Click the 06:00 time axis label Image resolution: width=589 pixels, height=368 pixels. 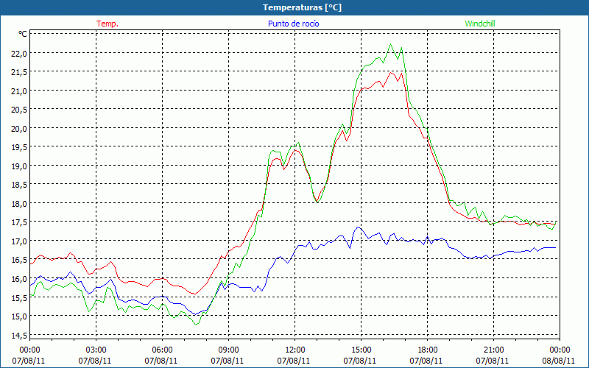click(162, 350)
